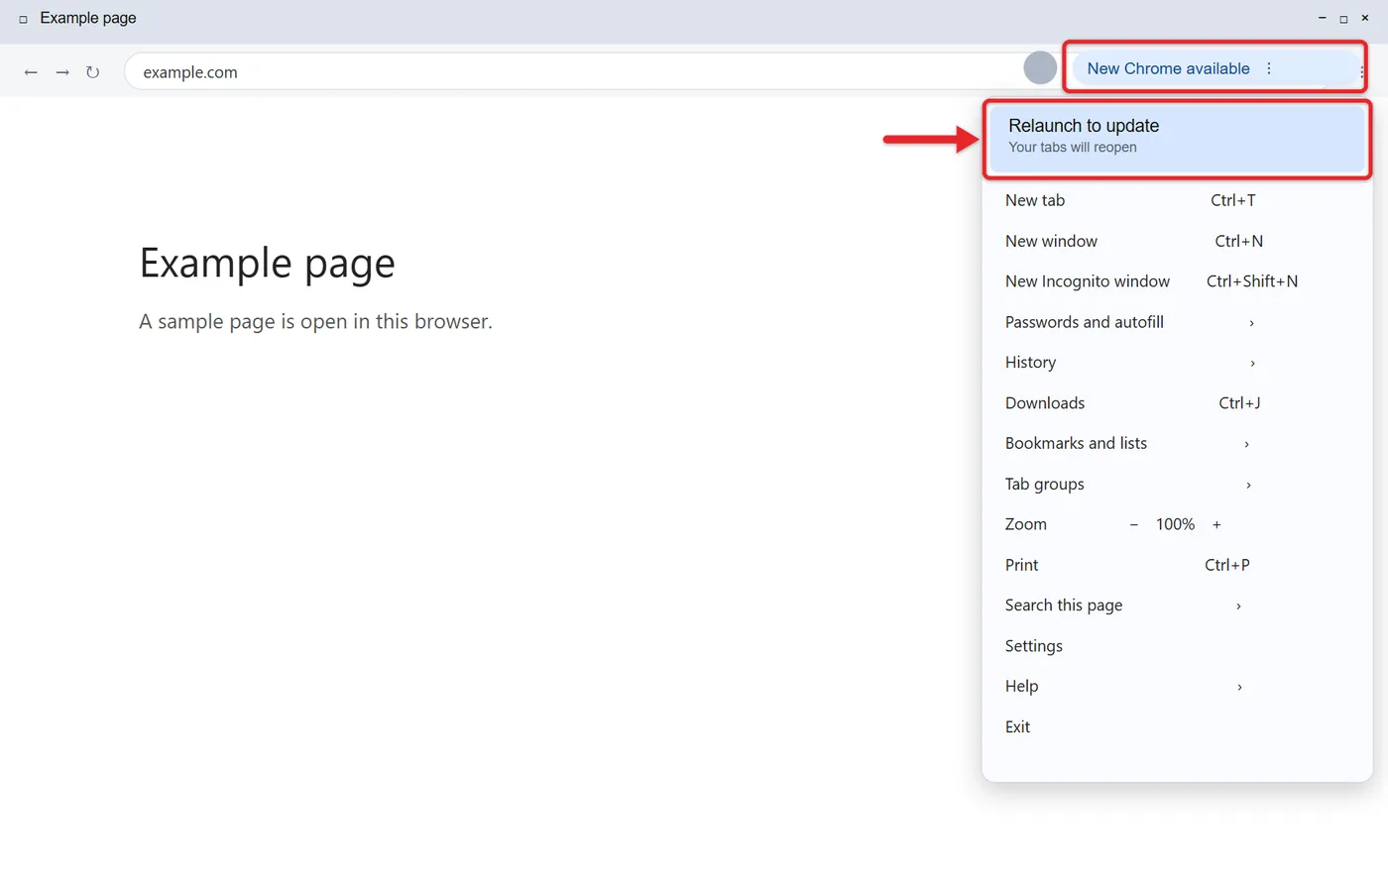Click the Example page heading

[x=268, y=264]
